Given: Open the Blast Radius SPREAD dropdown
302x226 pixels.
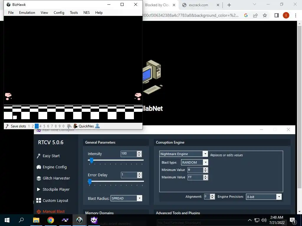Looking at the screenshot, I should click(126, 198).
